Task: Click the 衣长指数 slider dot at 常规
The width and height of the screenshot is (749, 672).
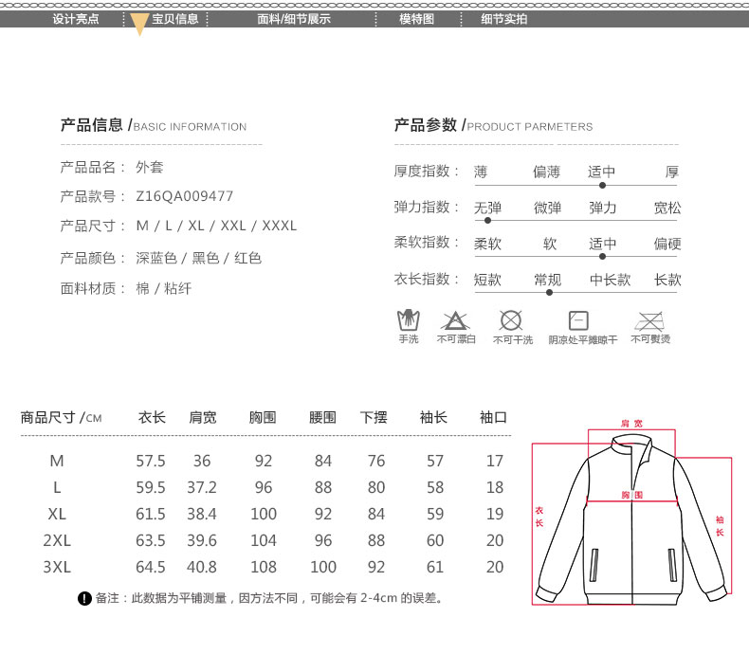Action: (549, 292)
